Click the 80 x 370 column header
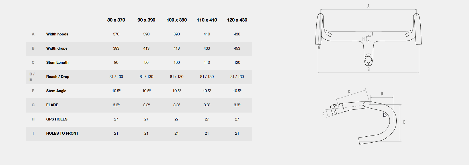The image size is (469, 165). [116, 20]
